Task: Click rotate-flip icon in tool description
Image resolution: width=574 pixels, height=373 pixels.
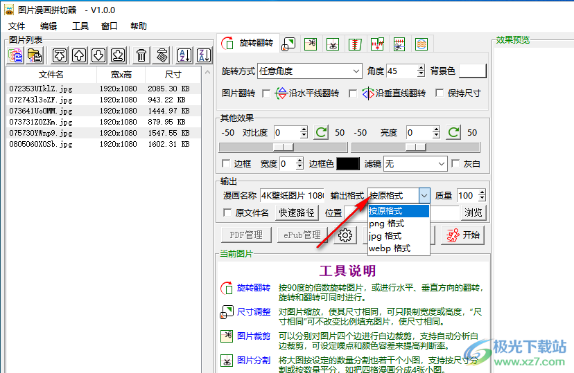Action: pos(226,289)
